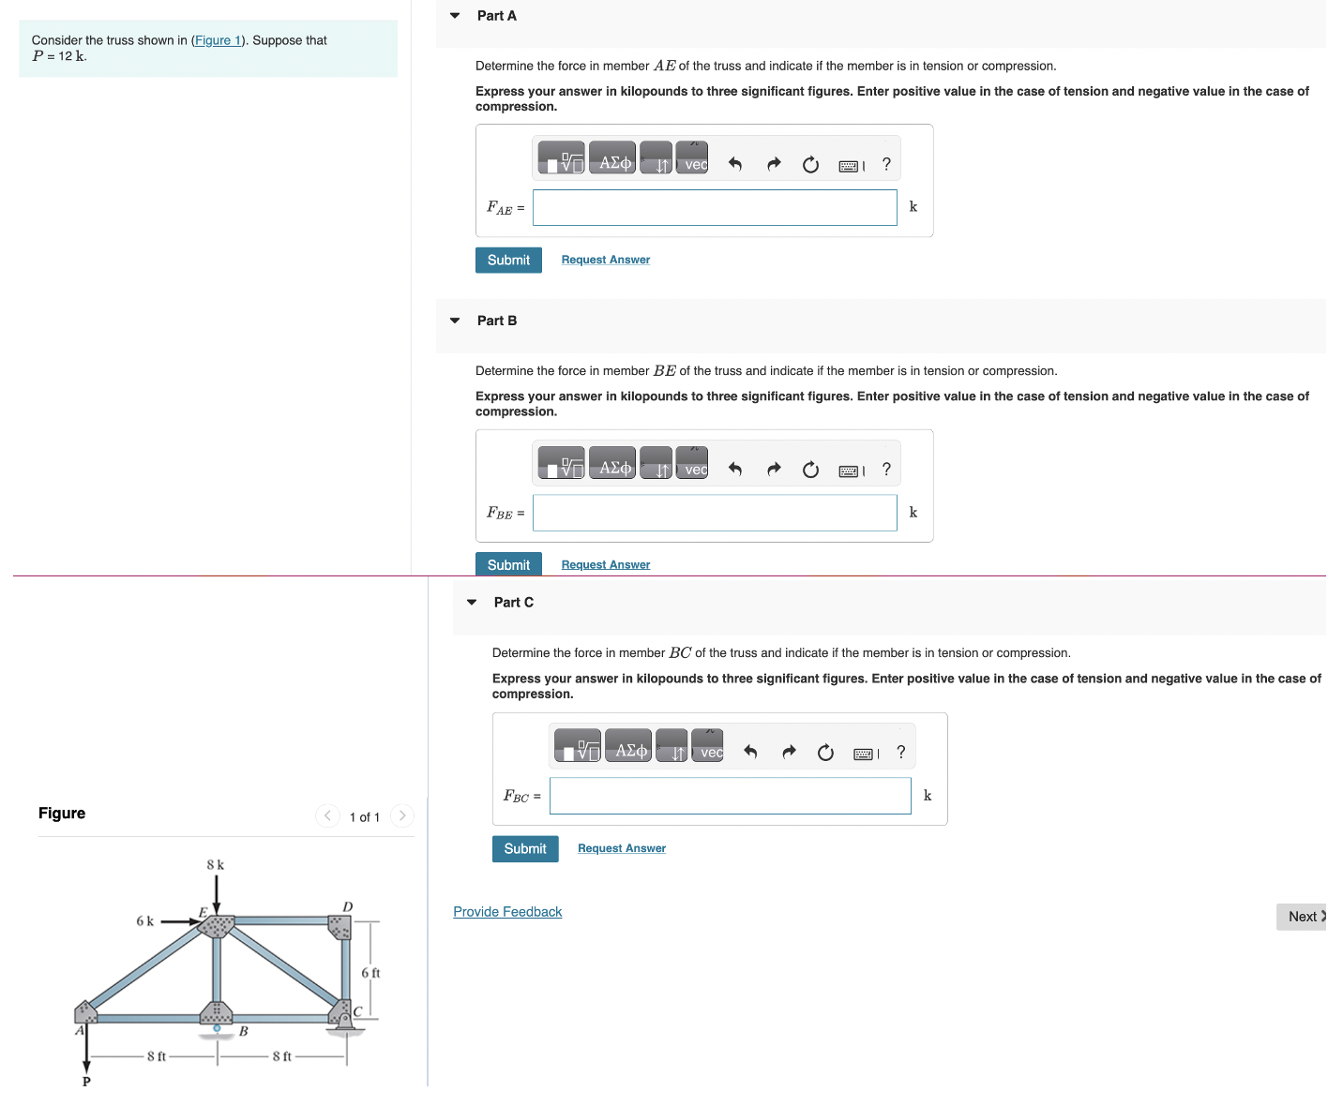This screenshot has width=1343, height=1106.
Task: Open Greek symbols menu in Part A
Action: point(612,158)
